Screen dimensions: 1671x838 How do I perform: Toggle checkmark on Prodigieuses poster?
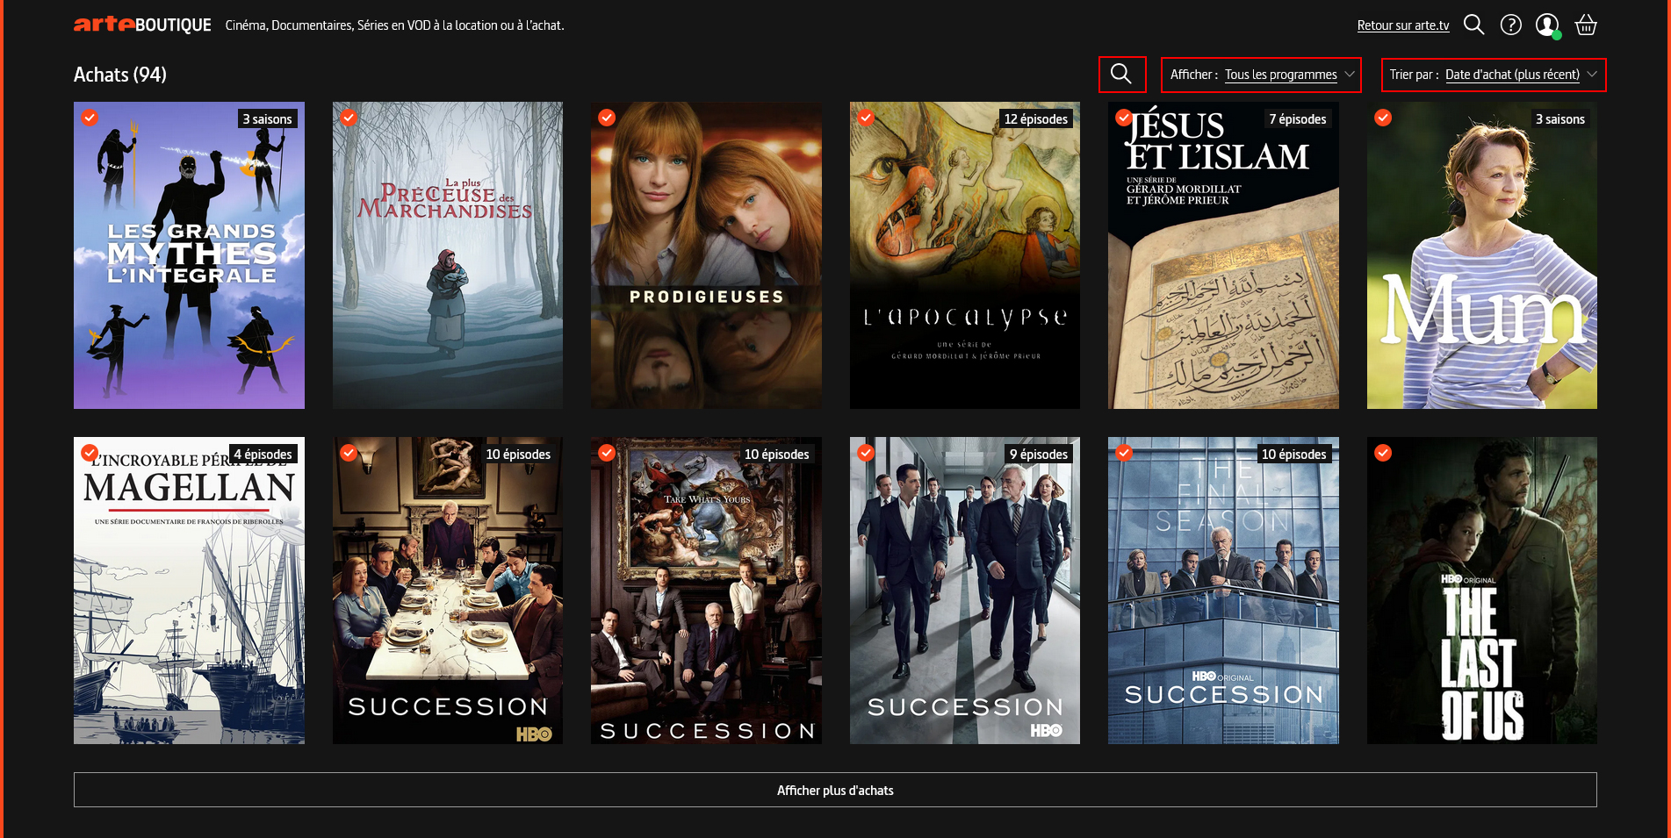point(607,118)
